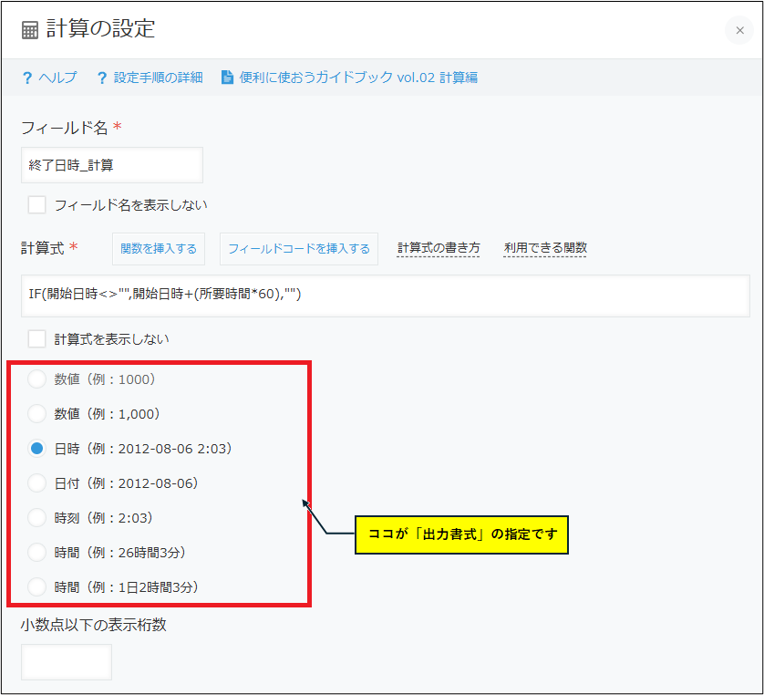764x695 pixels.
Task: Click the 小数点以下の表示桁数 input box
Action: coord(66,662)
